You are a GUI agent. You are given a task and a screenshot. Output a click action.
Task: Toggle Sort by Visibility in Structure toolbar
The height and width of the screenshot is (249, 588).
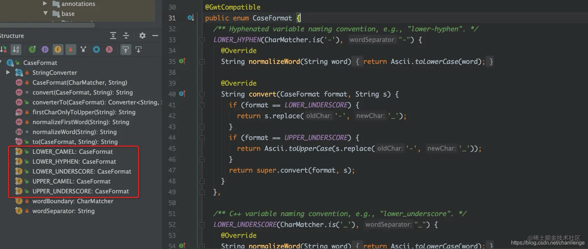click(x=3, y=49)
